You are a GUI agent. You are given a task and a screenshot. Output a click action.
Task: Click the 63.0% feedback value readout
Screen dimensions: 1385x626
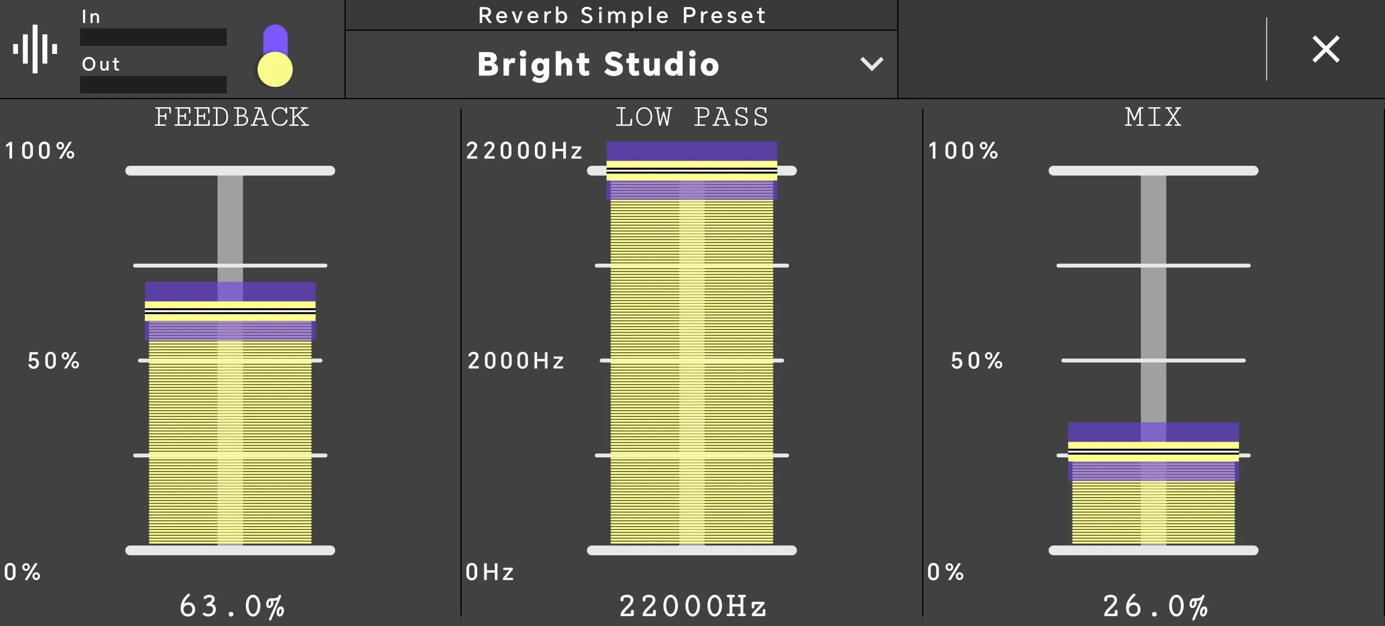tap(232, 606)
